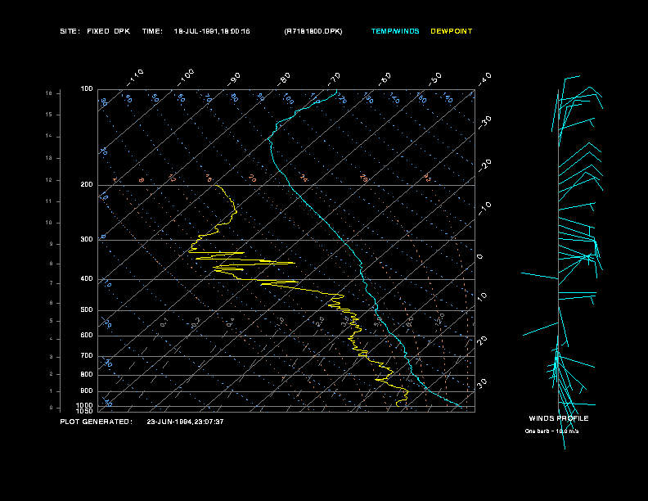
Task: Click the -90 isotherm label
Action: 234,79
